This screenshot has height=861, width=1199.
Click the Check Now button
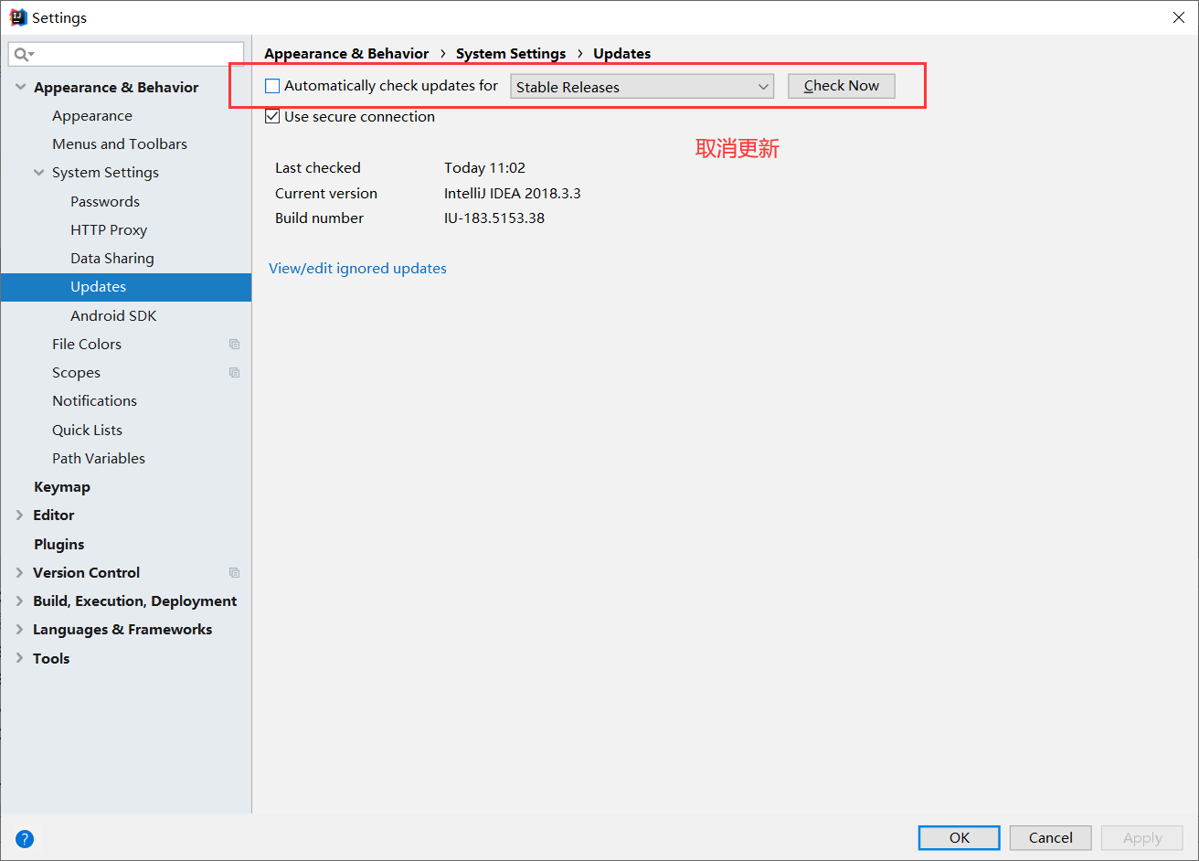click(842, 86)
